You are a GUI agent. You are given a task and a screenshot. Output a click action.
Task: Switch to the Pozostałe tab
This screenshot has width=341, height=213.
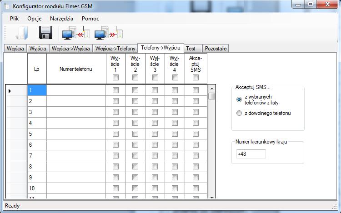(x=216, y=49)
